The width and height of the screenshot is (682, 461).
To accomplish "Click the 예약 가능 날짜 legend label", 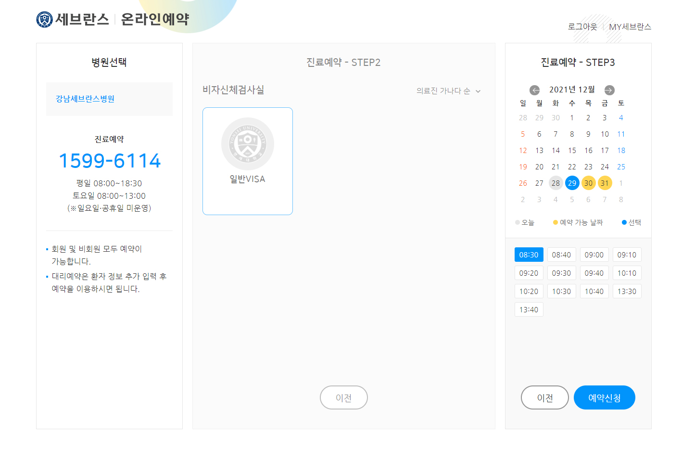I will tap(581, 222).
